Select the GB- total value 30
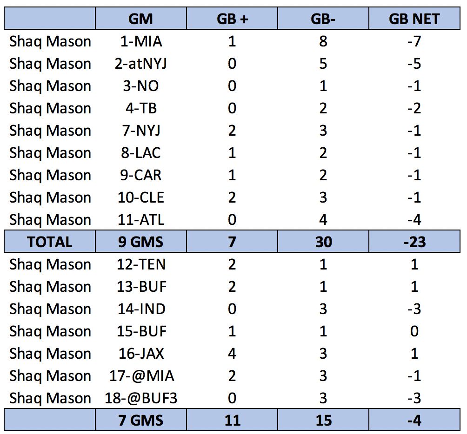This screenshot has height=434, width=467. click(x=323, y=242)
